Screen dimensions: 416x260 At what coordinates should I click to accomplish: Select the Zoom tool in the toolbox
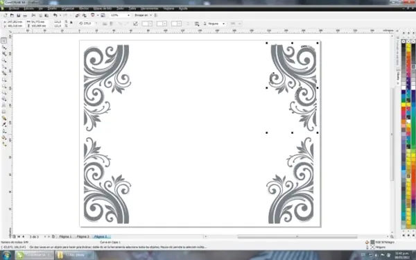[x=3, y=60]
